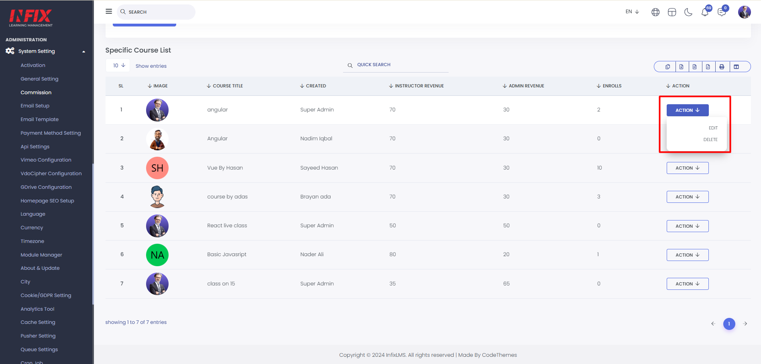Open the 10 entries per page dropdown
This screenshot has height=364, width=761.
tap(118, 65)
